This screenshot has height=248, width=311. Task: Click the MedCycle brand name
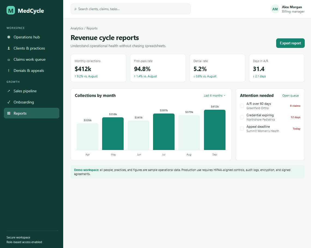pos(31,11)
